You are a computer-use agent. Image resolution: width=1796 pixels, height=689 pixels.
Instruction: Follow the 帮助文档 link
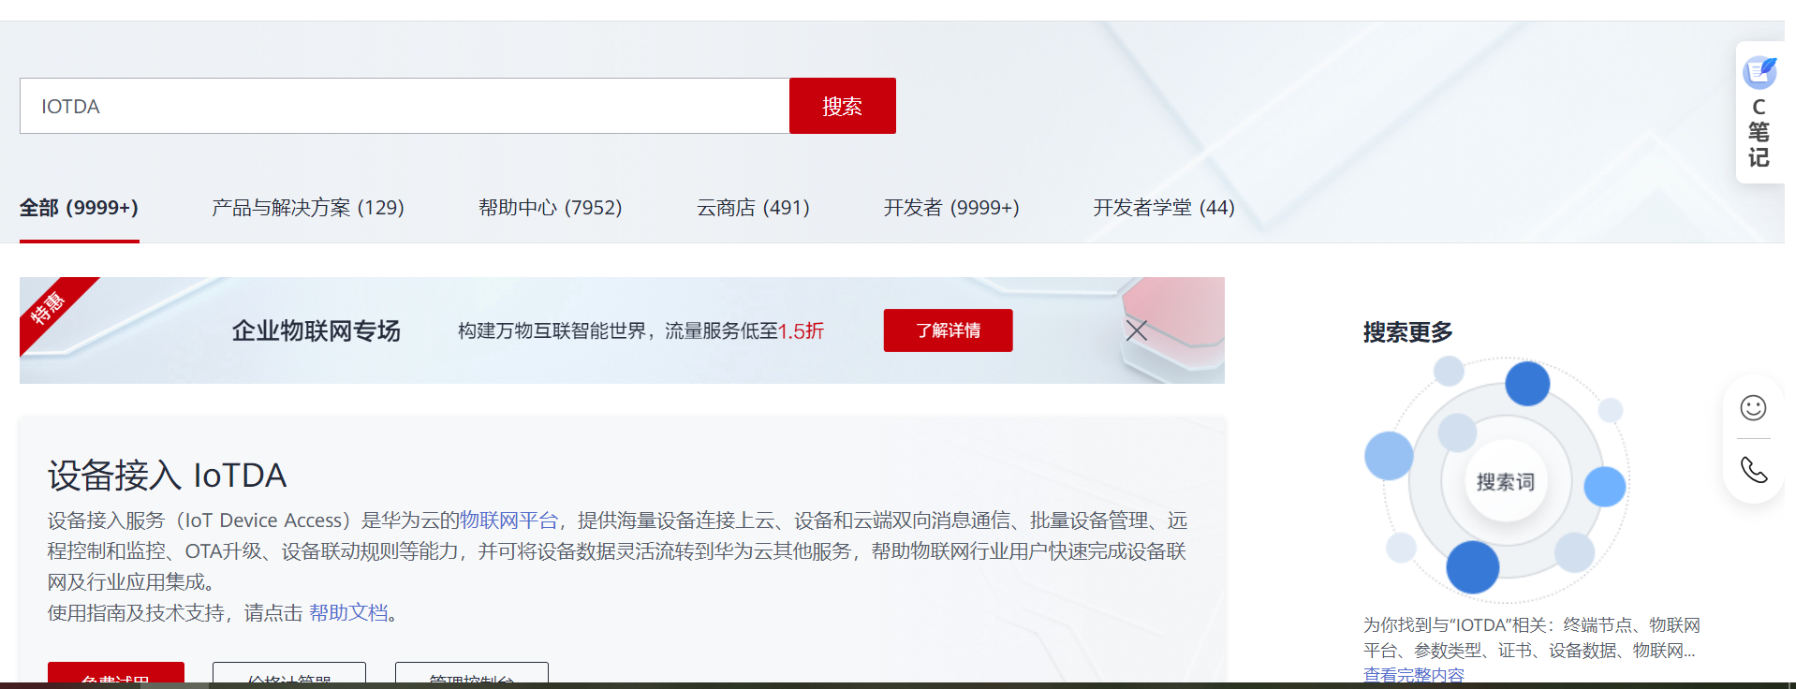click(348, 613)
